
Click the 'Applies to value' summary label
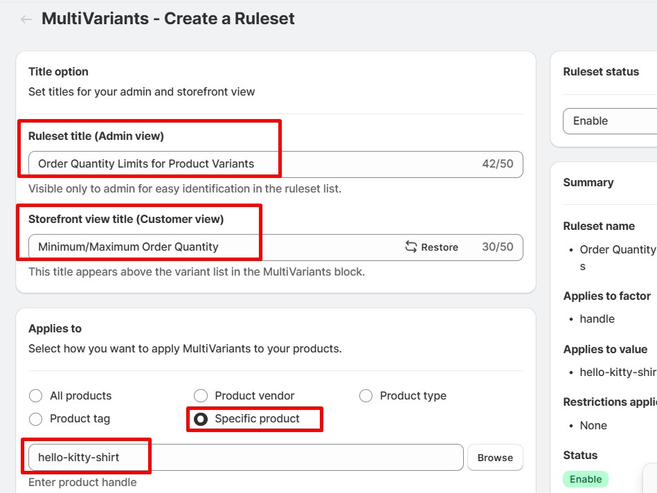(605, 349)
